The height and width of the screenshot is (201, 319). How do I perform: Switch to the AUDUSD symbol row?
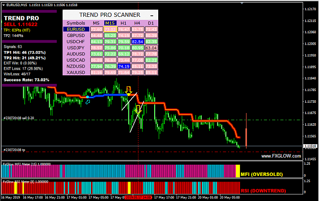[76, 54]
